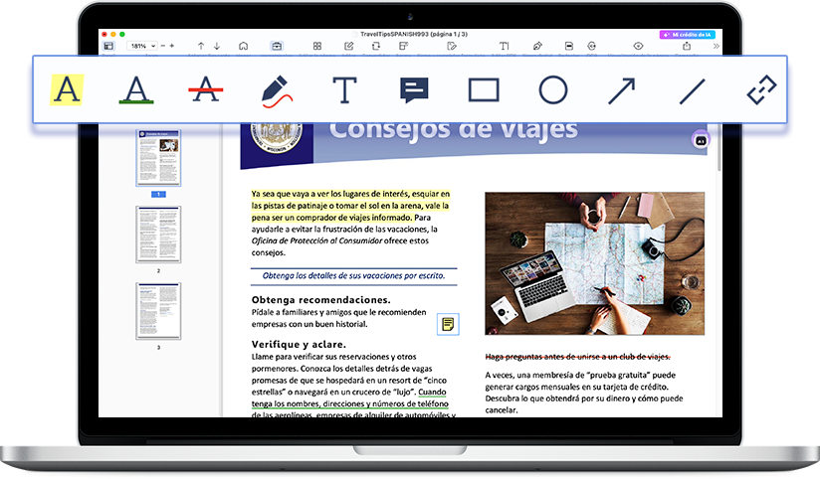Select the green Underline text tool
This screenshot has width=820, height=479.
[x=136, y=89]
